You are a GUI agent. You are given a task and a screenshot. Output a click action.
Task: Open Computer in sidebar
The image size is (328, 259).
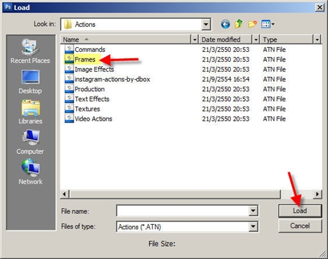pyautogui.click(x=30, y=142)
